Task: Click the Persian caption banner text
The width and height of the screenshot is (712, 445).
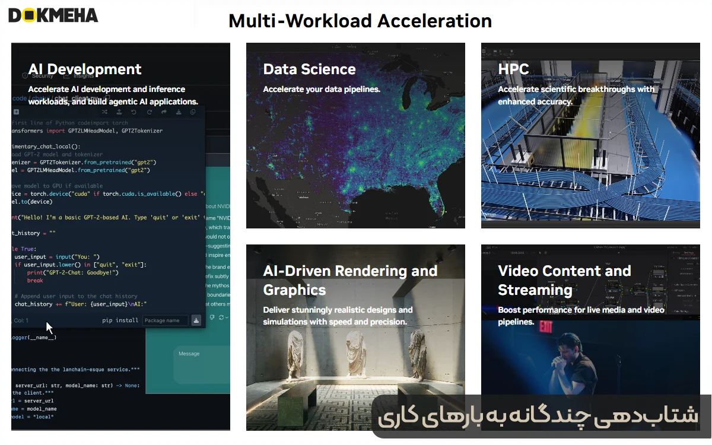Action: (537, 417)
